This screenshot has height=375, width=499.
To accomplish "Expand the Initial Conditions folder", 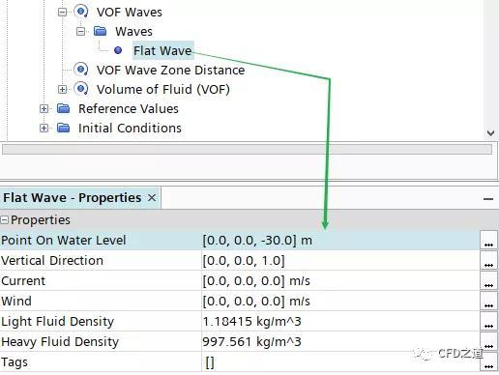I will tap(44, 129).
